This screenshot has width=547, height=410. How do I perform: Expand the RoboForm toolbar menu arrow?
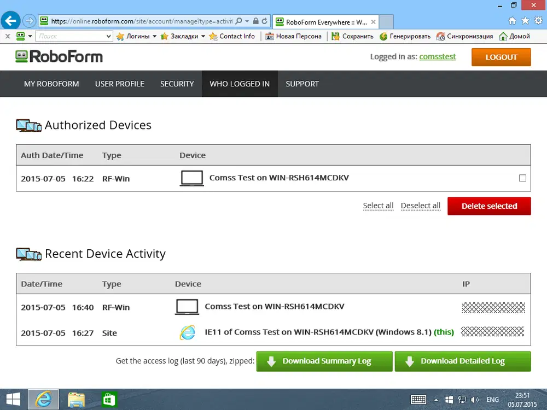(x=30, y=36)
